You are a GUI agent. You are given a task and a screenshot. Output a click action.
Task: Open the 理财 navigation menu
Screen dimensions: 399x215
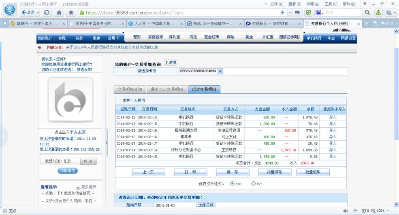tap(137, 37)
